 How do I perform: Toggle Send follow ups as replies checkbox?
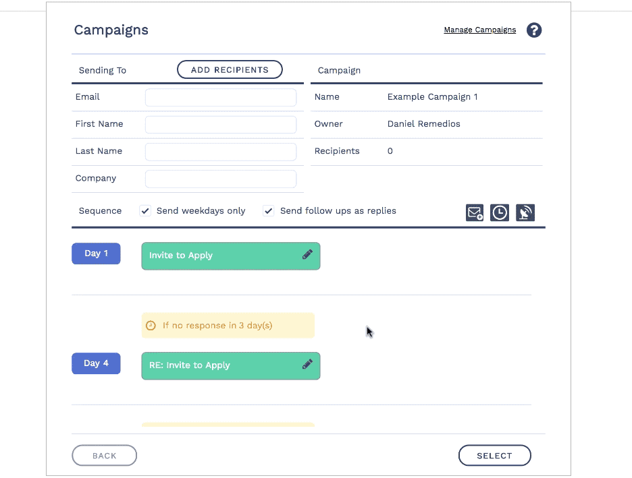coord(269,211)
